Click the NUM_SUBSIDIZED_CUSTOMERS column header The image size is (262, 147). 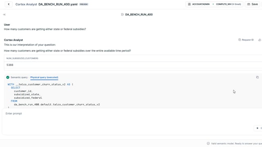22,58
